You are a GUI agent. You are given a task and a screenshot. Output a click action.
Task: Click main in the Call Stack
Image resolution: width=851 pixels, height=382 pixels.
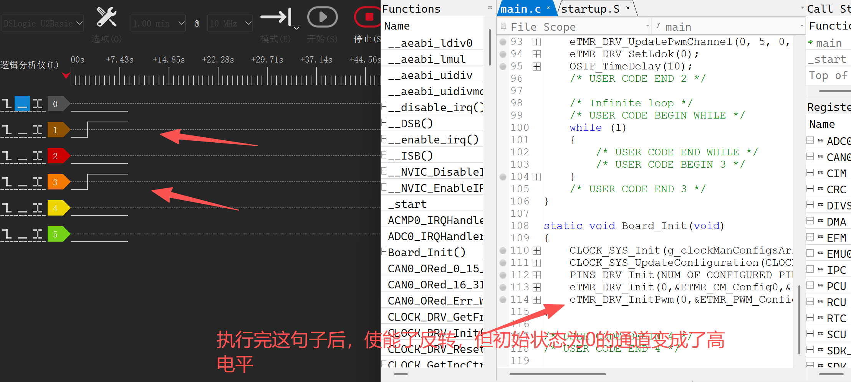point(828,43)
